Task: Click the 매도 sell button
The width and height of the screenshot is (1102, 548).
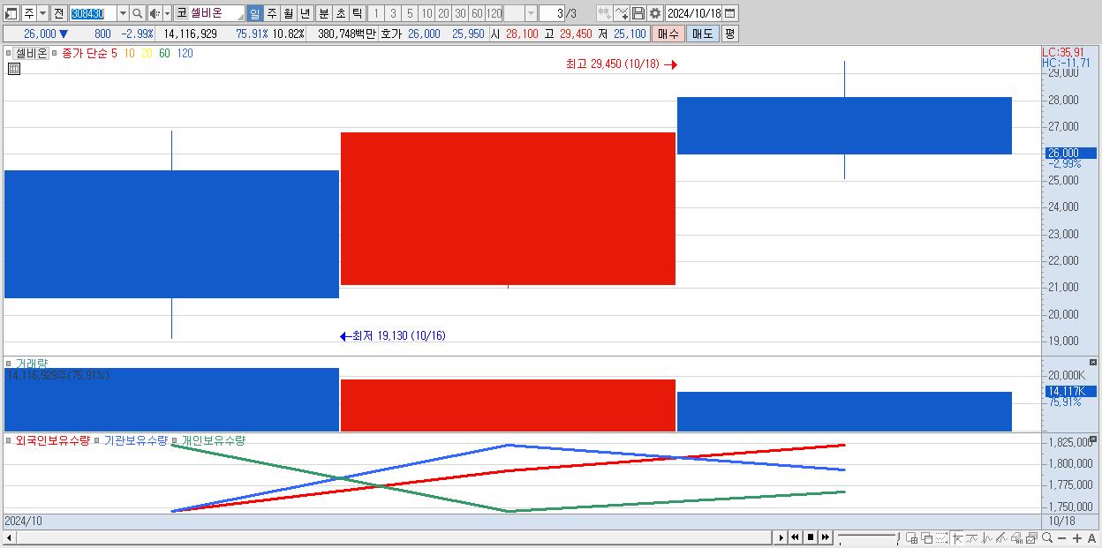Action: [x=702, y=34]
